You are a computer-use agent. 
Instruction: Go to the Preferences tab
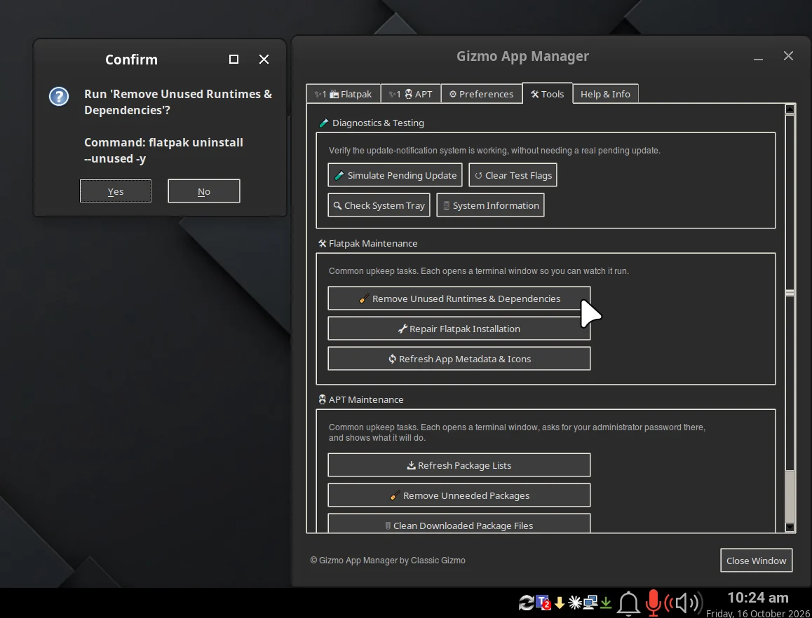(x=481, y=94)
